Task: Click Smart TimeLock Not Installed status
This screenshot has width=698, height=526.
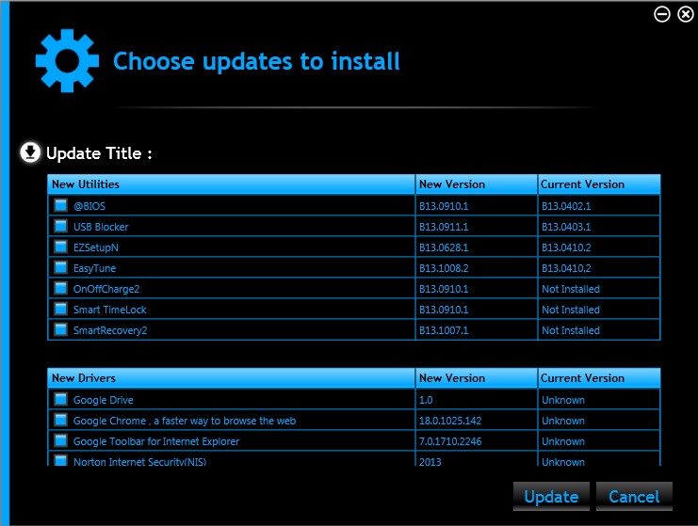Action: coord(571,310)
